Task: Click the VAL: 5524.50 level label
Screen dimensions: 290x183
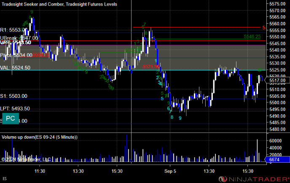Action: point(15,68)
